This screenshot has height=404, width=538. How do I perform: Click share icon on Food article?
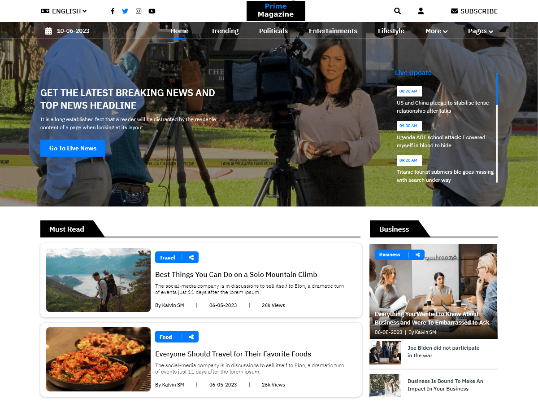pos(191,337)
